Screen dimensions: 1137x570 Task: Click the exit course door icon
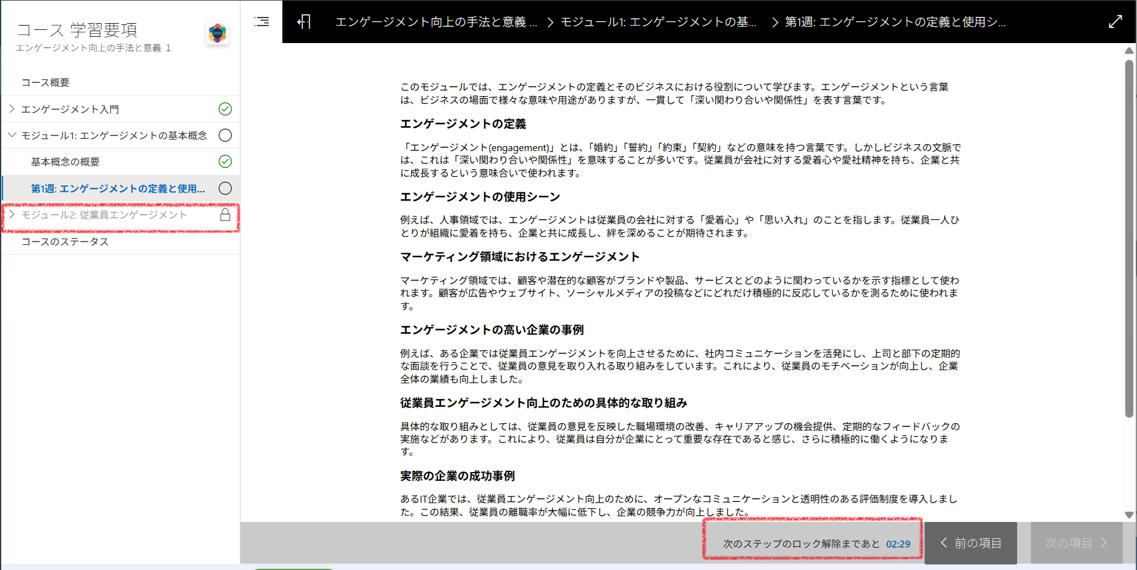click(304, 22)
